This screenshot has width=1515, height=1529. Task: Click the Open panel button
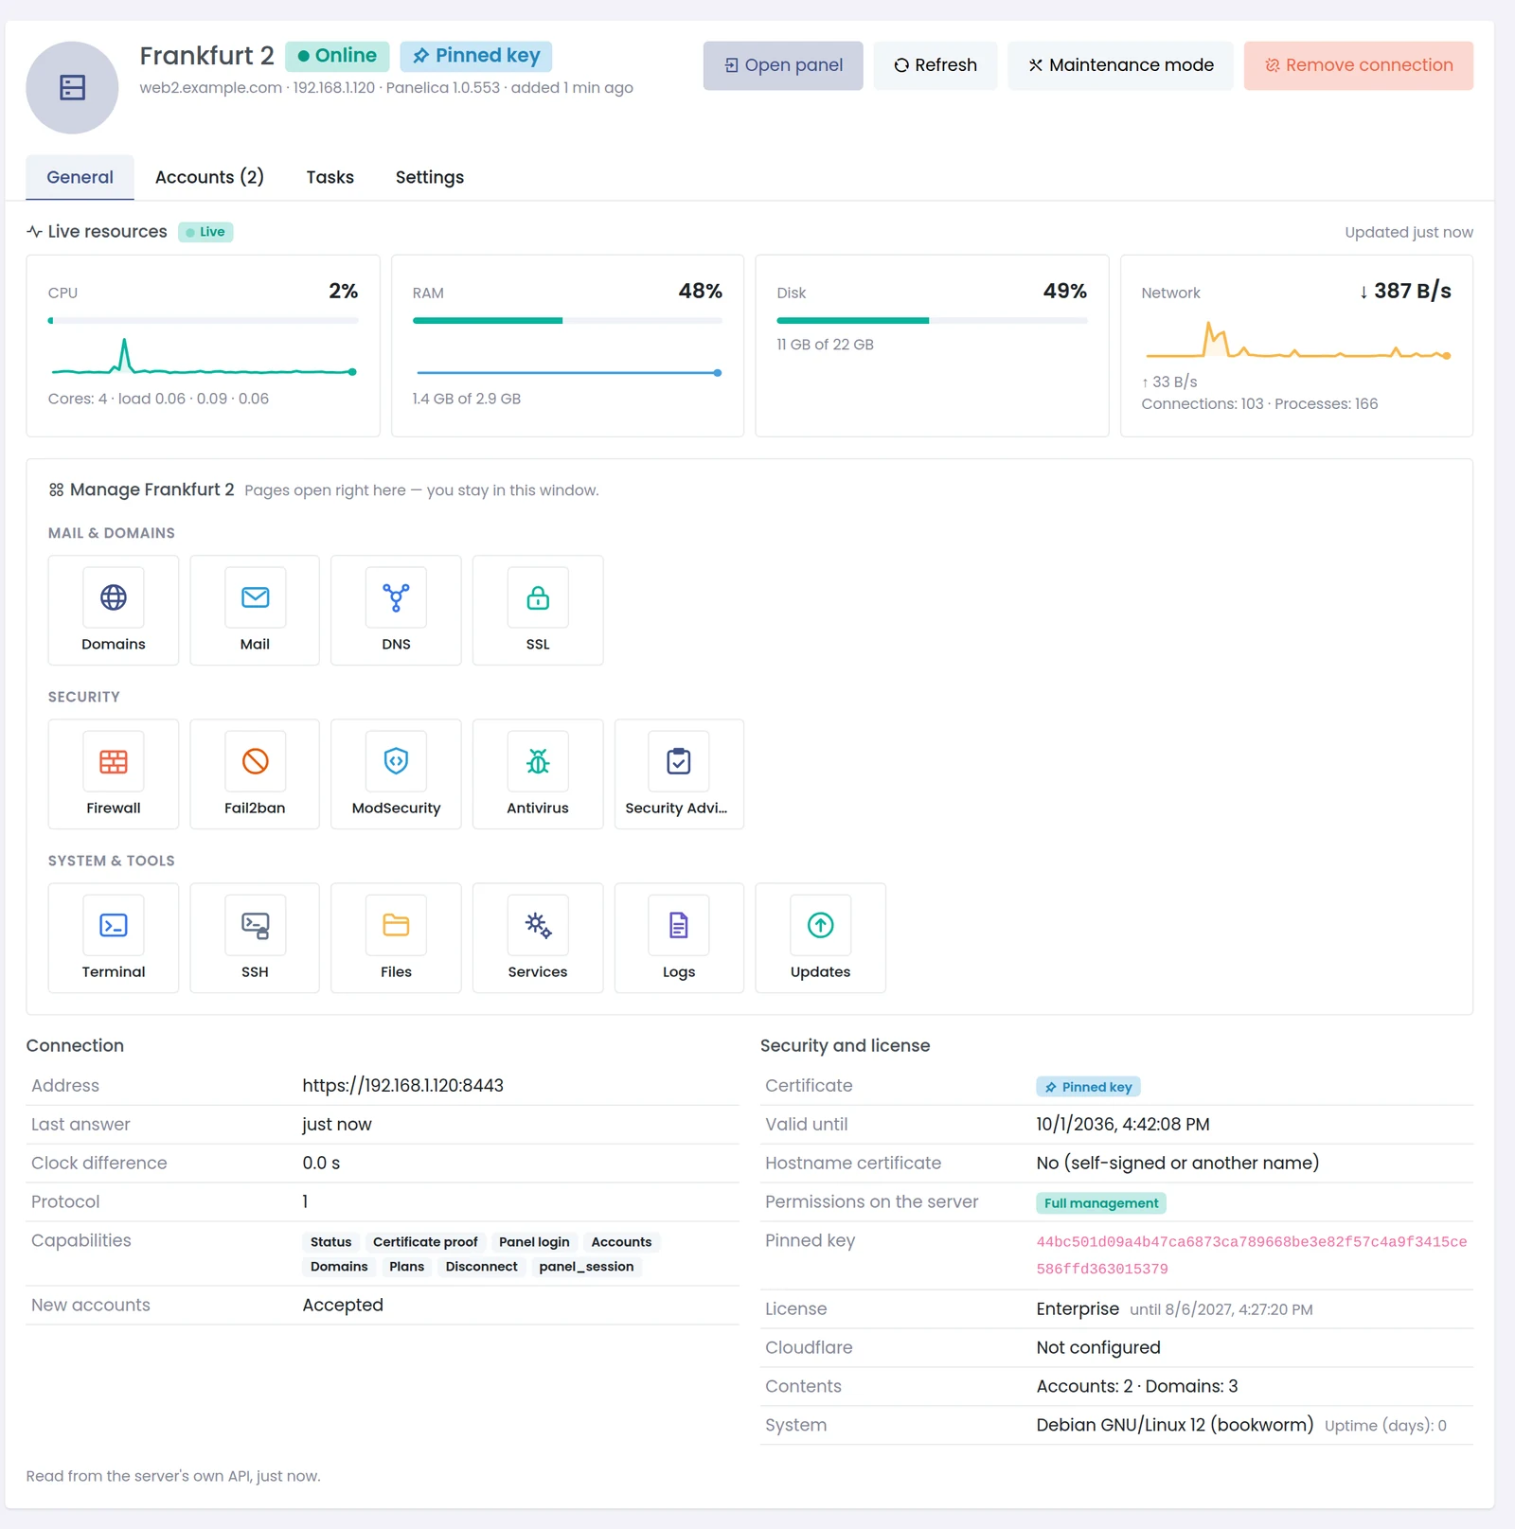[x=783, y=65]
